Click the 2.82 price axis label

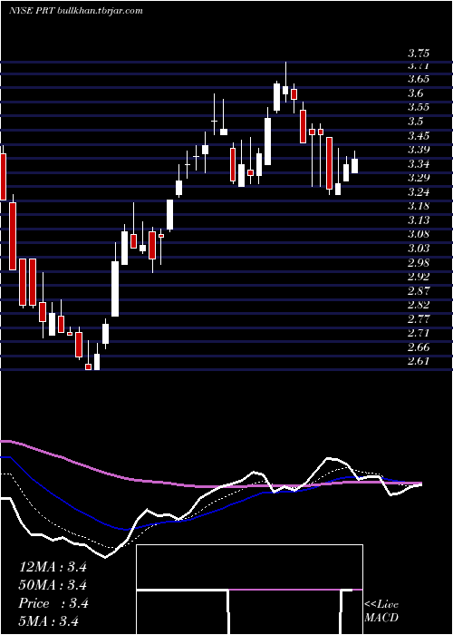coord(419,305)
